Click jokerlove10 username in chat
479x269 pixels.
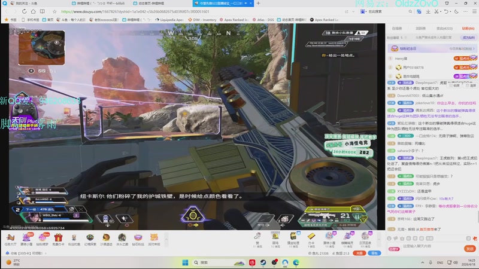pyautogui.click(x=426, y=103)
